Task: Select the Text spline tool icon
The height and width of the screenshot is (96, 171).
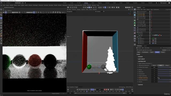Action: pos(135,17)
